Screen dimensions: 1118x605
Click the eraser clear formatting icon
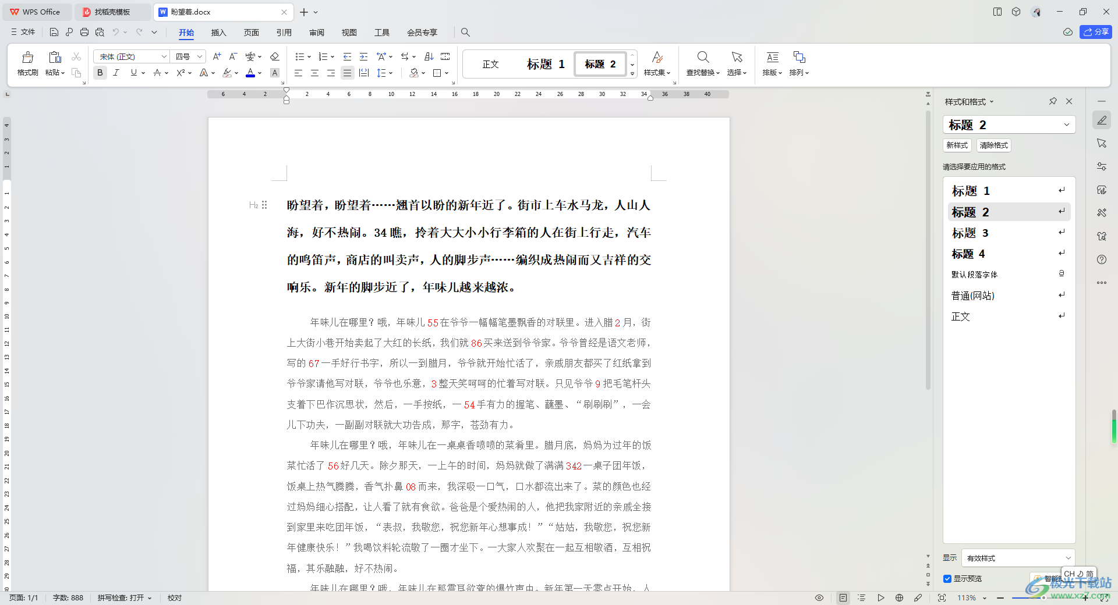click(275, 56)
